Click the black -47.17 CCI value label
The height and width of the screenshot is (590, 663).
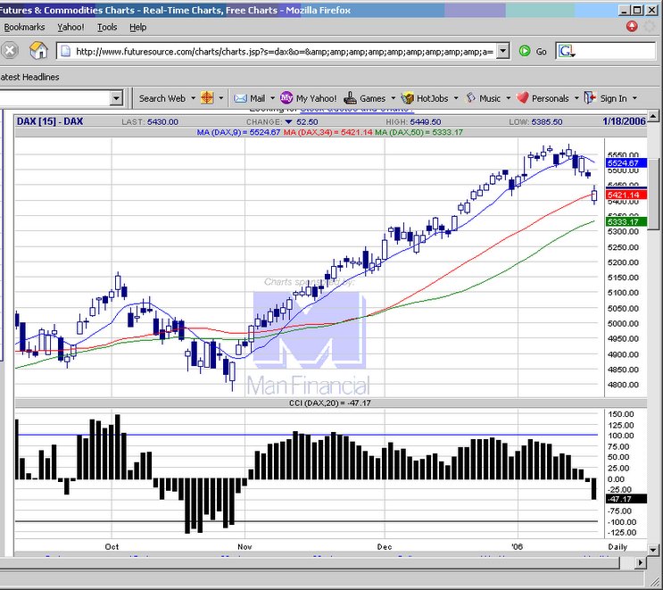click(626, 499)
